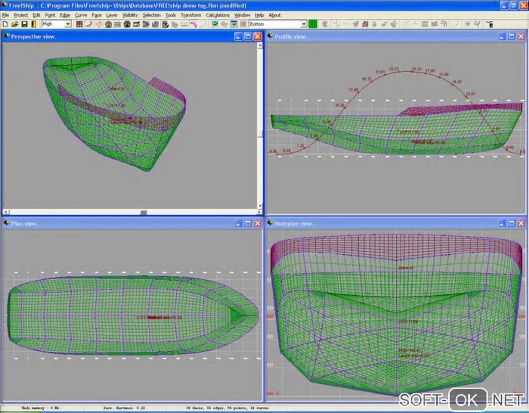The width and height of the screenshot is (529, 413).
Task: Click the Plan view title bar
Action: pos(132,224)
